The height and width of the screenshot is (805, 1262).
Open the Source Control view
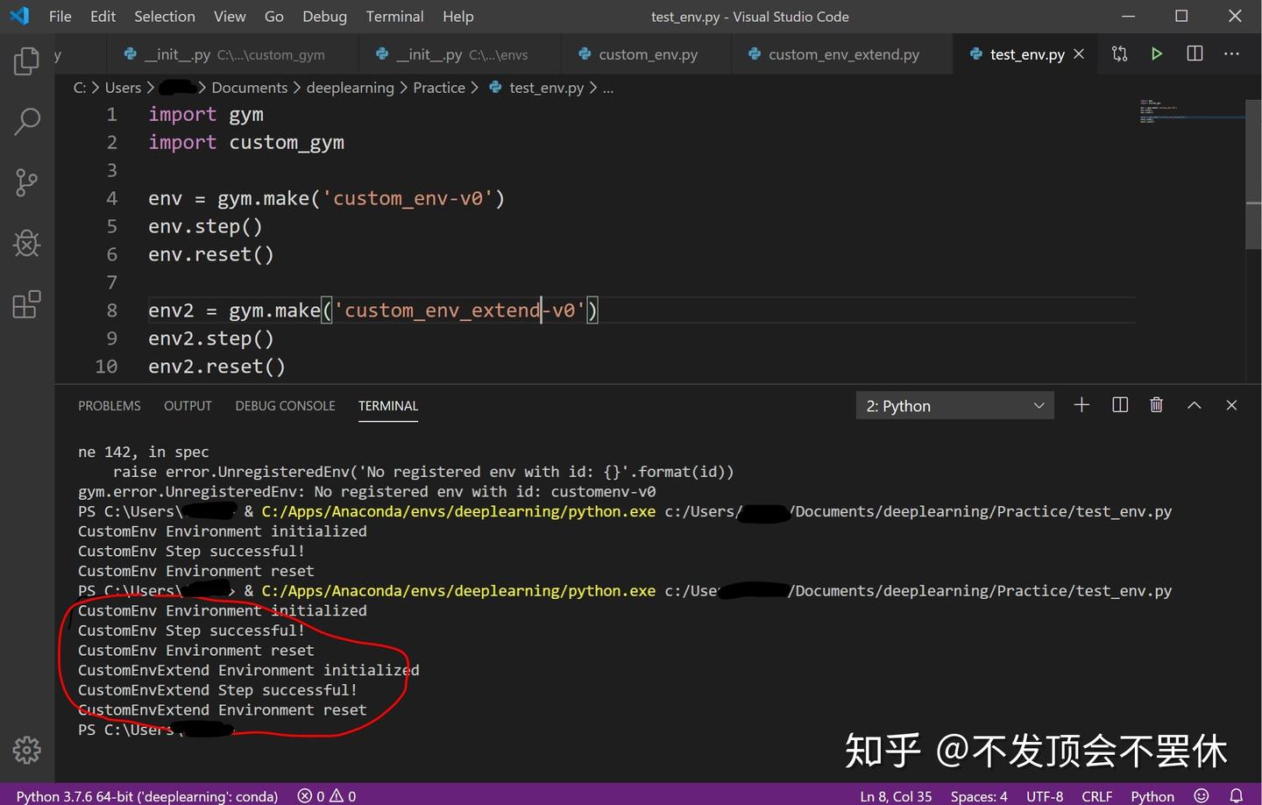click(x=26, y=182)
